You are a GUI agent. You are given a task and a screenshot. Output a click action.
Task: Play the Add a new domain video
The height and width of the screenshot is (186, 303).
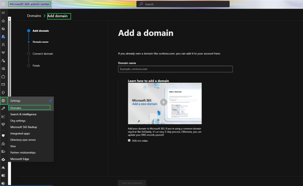pyautogui.click(x=164, y=102)
